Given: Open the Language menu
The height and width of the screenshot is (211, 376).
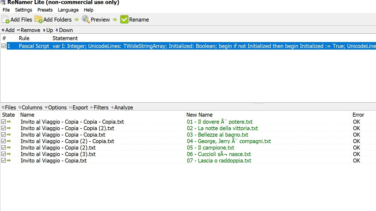Looking at the screenshot, I should [68, 10].
